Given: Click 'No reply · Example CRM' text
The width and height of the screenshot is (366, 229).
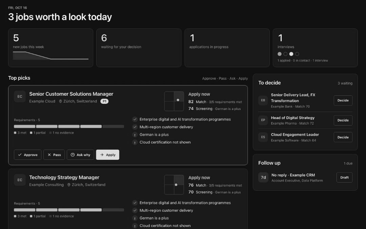Looking at the screenshot, I should (x=293, y=175).
